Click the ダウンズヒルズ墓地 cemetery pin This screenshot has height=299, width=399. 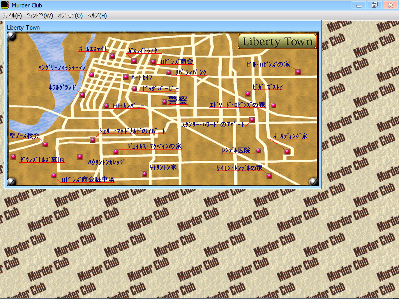[x=13, y=157]
